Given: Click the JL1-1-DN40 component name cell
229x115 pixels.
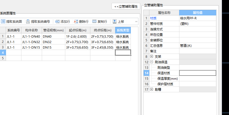Looking at the screenshot, I should [32, 36].
